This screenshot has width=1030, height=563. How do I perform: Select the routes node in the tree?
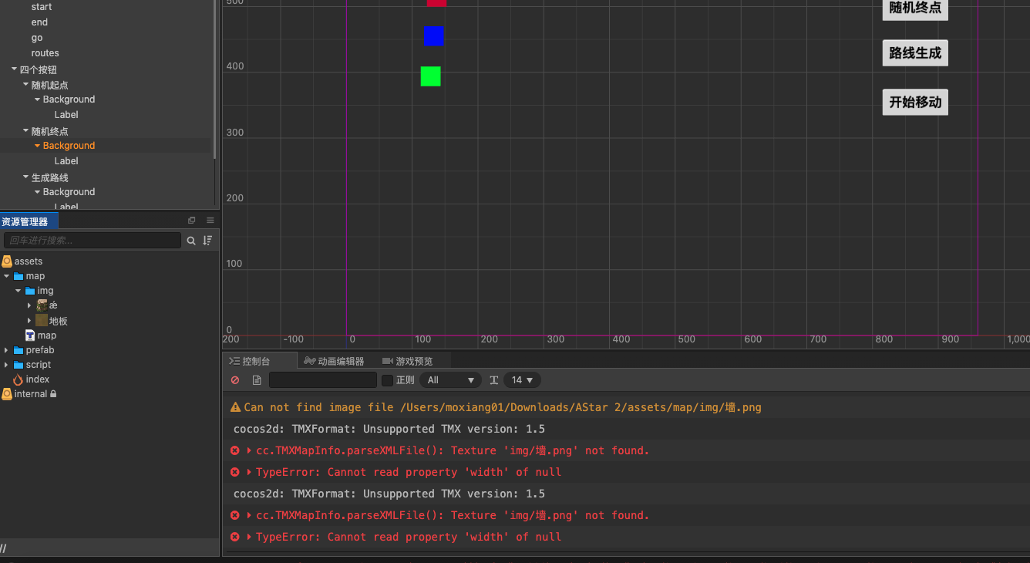[45, 53]
